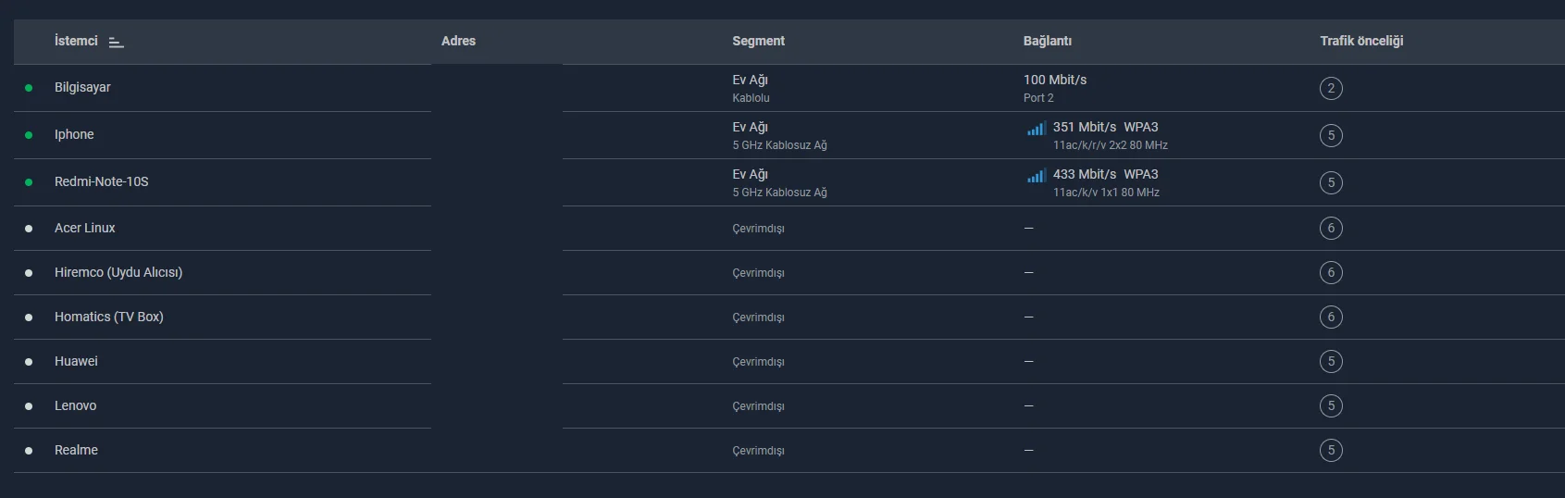Click signal strength icon for Redmi-Note-10S
This screenshot has width=1565, height=498.
click(1036, 176)
